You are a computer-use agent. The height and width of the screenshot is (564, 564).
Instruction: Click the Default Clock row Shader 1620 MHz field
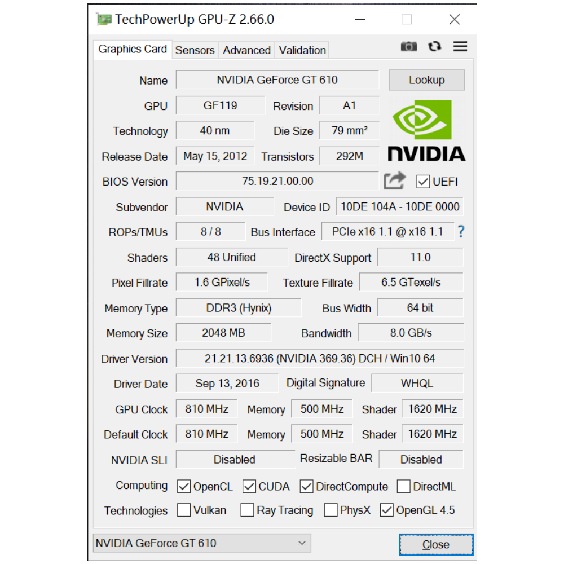point(433,434)
